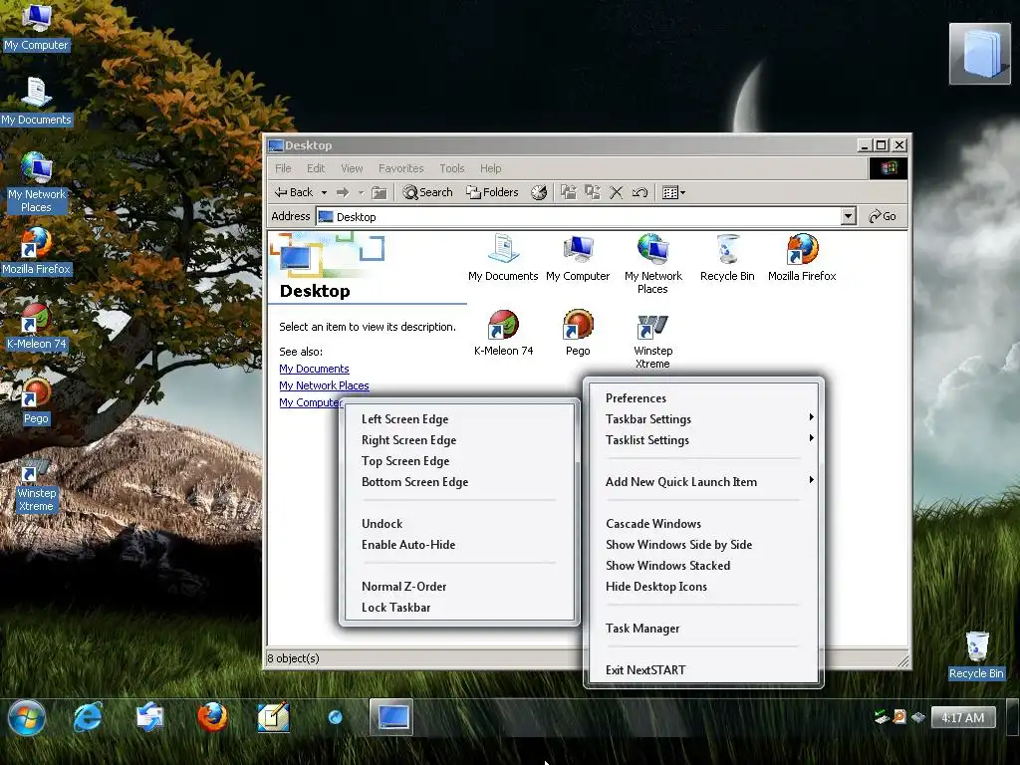Click the blue folder widget at top right

pos(980,54)
